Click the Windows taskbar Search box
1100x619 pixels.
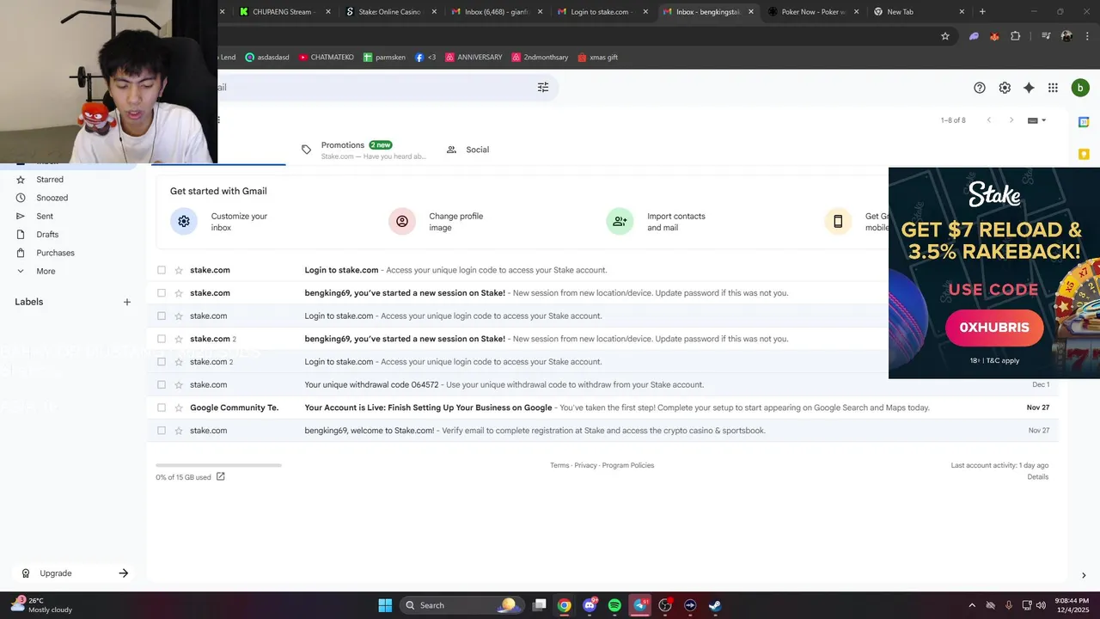tap(461, 605)
